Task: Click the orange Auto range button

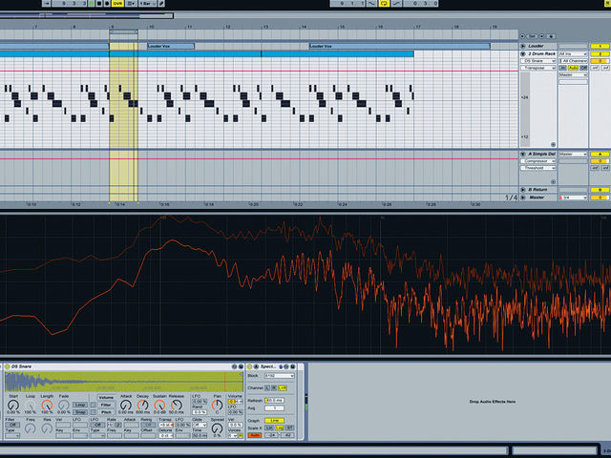Action: [x=255, y=435]
